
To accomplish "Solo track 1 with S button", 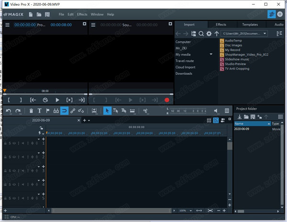I will (x=10, y=143).
